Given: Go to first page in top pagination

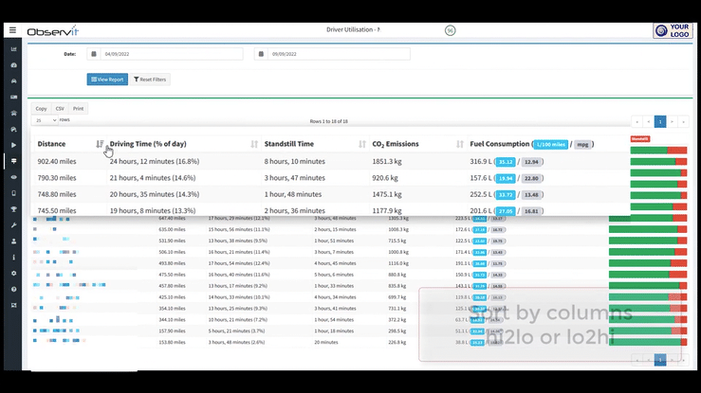Looking at the screenshot, I should 637,122.
